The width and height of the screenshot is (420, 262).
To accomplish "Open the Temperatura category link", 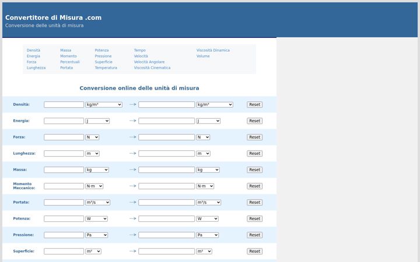I will click(x=106, y=68).
